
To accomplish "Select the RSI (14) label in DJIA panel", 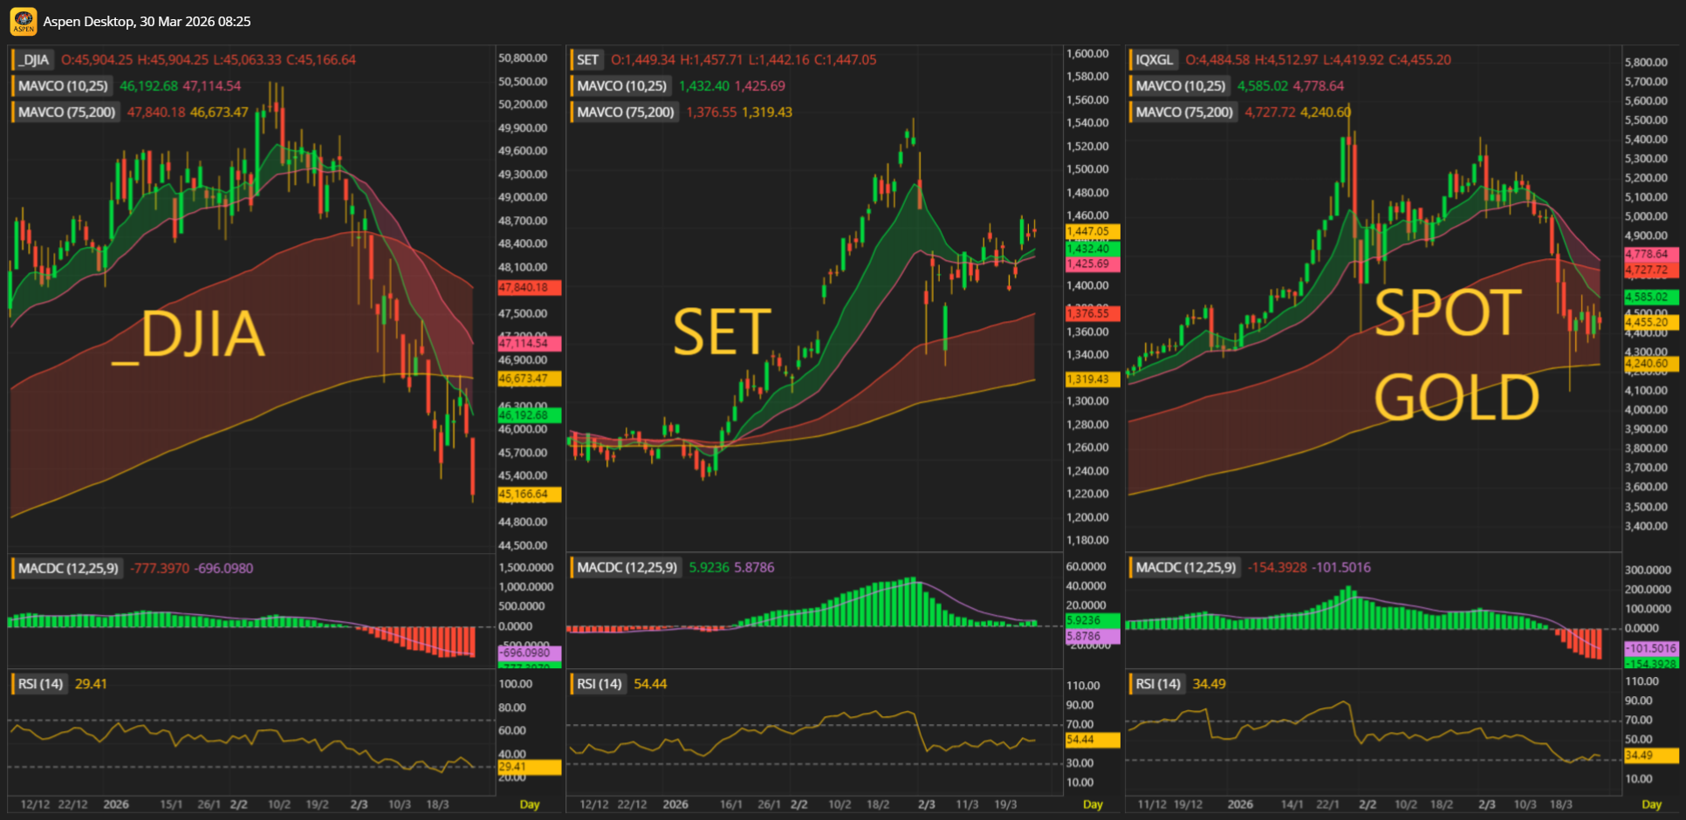I will click(40, 684).
